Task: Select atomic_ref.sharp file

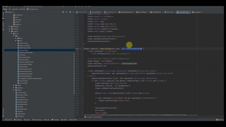Action: [24, 46]
